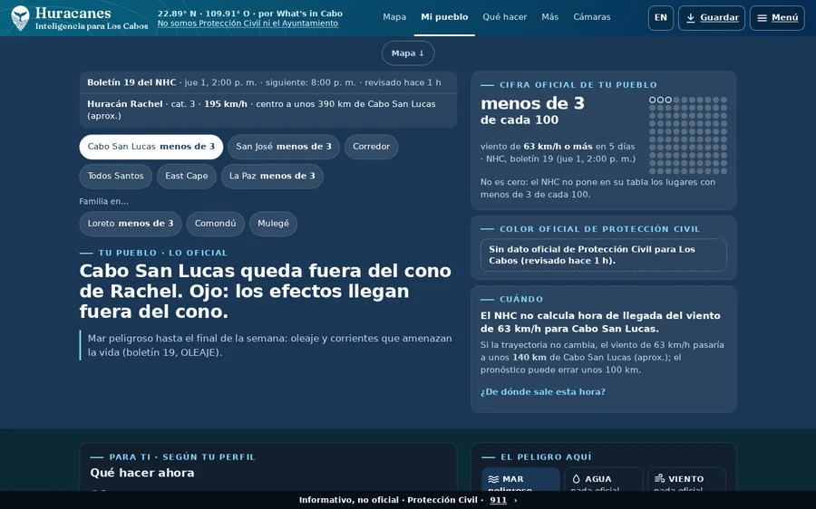Click the hamburger icon in Menú
The height and width of the screenshot is (509, 816).
coord(762,18)
